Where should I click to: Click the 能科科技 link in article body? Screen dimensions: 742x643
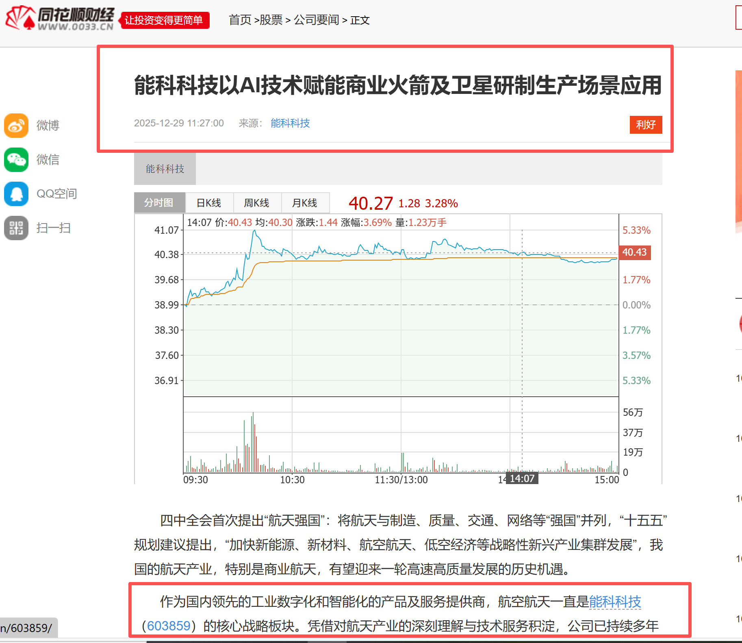[615, 602]
